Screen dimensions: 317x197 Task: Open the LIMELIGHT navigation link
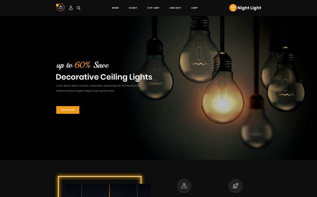[175, 8]
